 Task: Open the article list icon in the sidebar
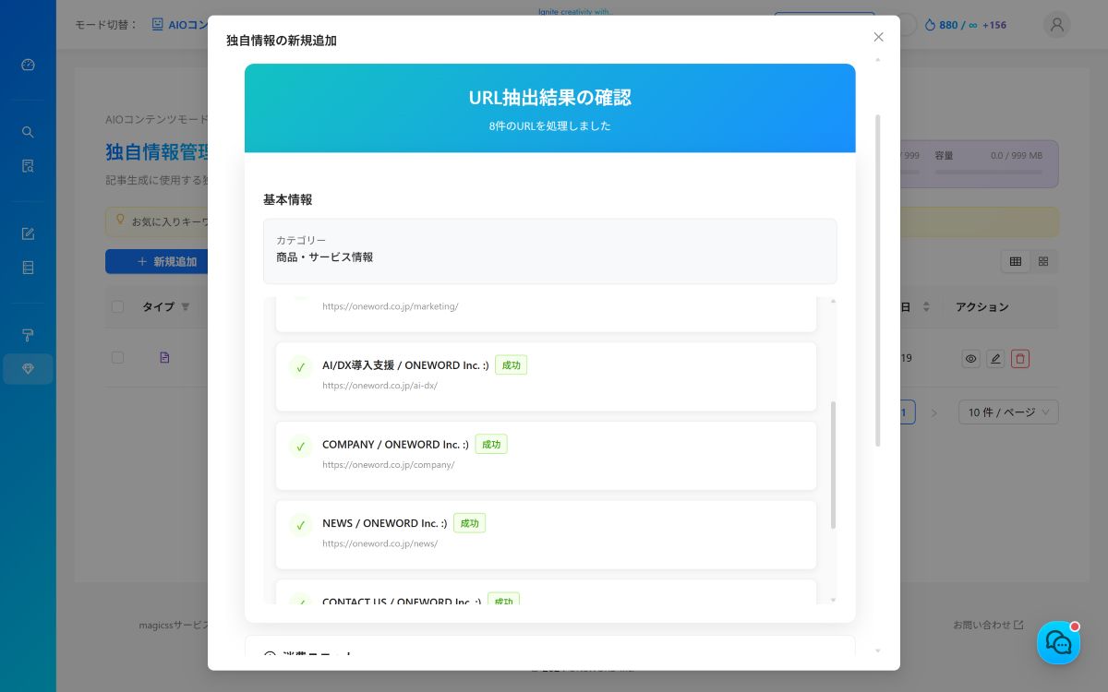[27, 268]
